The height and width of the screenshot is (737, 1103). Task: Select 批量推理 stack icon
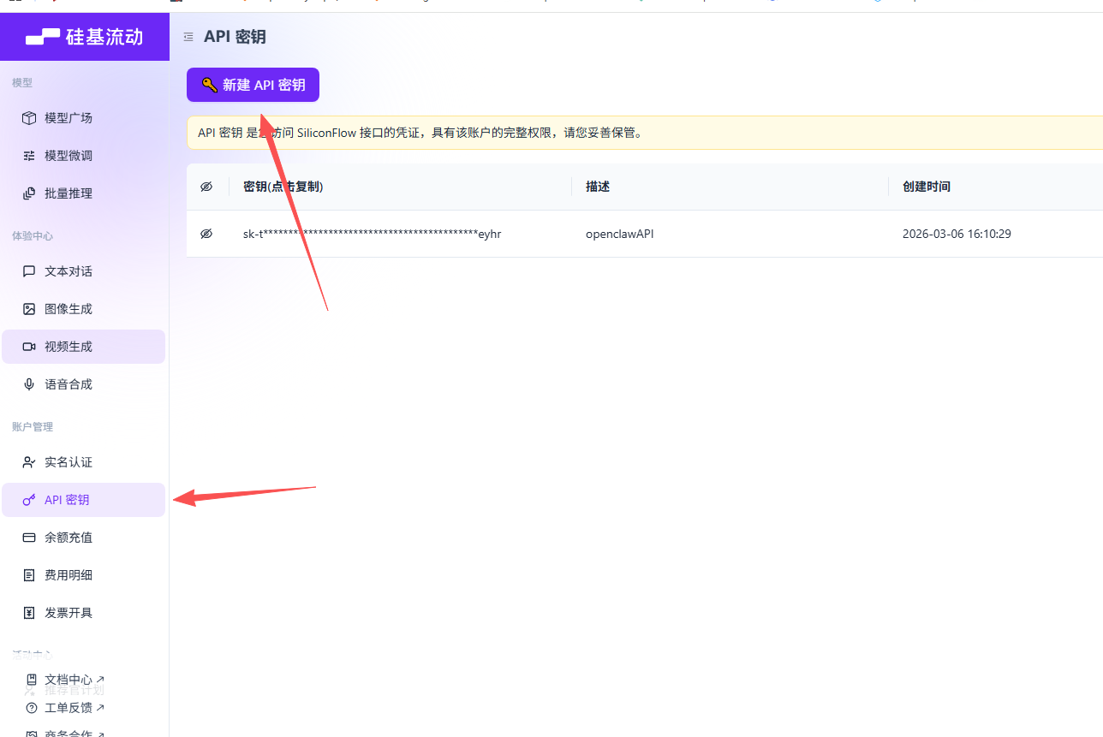pos(29,193)
